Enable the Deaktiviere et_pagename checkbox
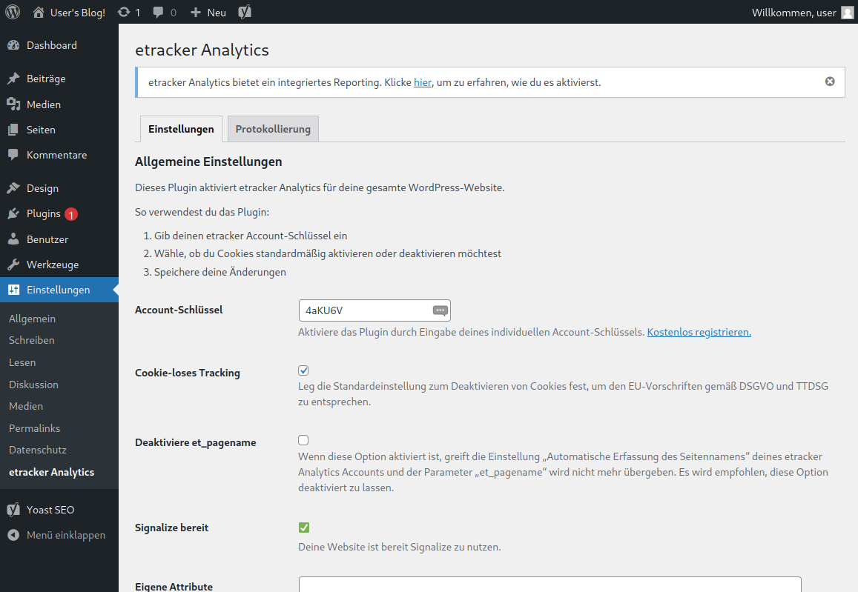The image size is (858, 592). (x=303, y=439)
